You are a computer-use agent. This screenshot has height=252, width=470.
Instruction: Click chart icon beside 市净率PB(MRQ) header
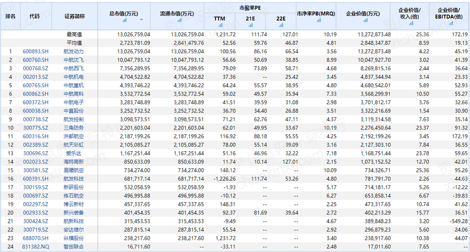click(x=318, y=21)
